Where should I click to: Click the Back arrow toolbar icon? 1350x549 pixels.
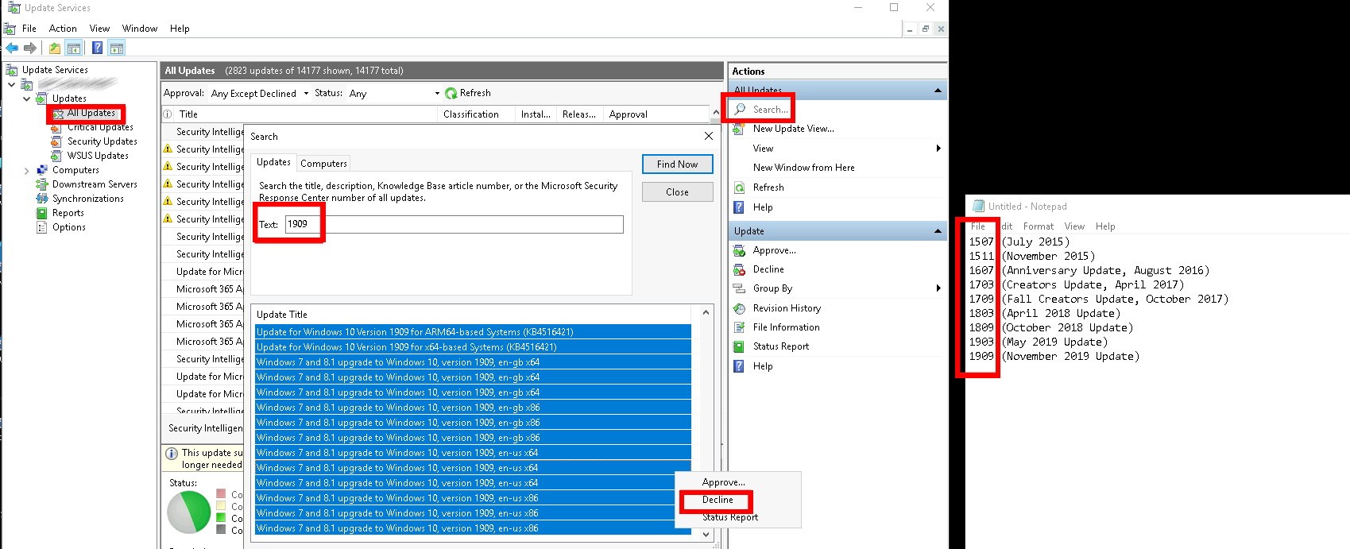click(x=12, y=48)
